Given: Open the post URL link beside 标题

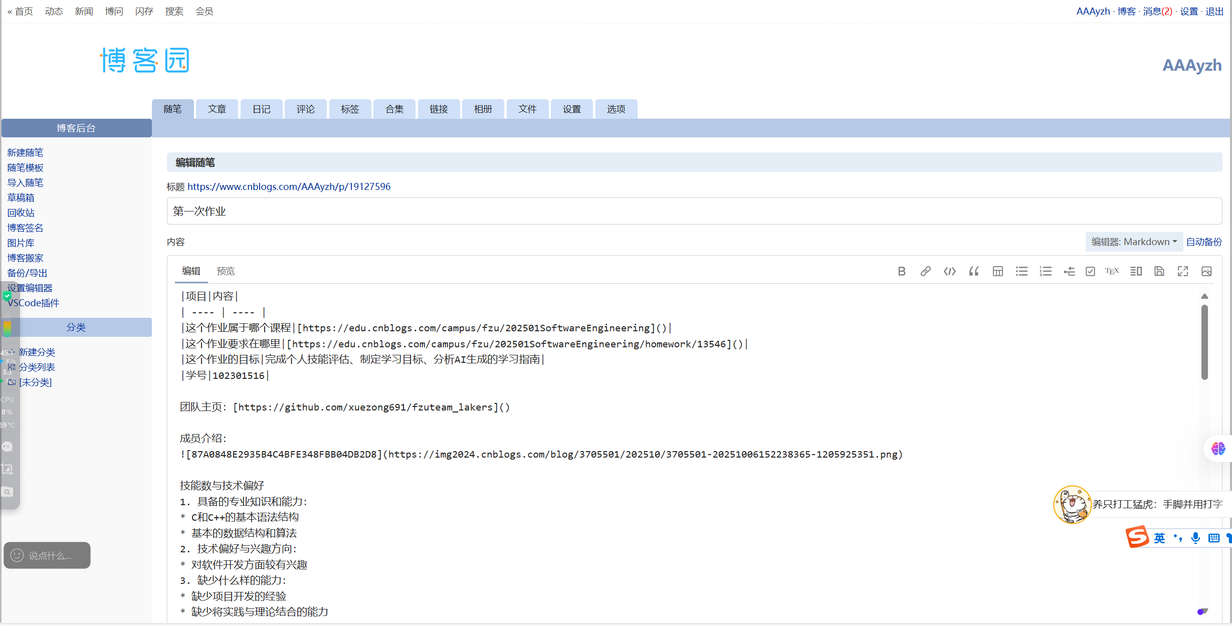Looking at the screenshot, I should 289,186.
